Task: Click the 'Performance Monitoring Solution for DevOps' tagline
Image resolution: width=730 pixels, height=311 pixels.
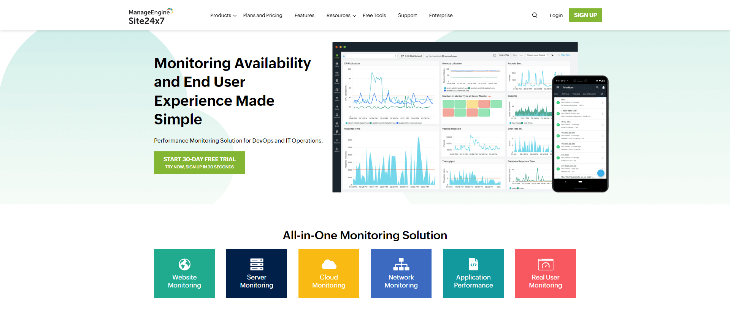Action: click(x=238, y=141)
